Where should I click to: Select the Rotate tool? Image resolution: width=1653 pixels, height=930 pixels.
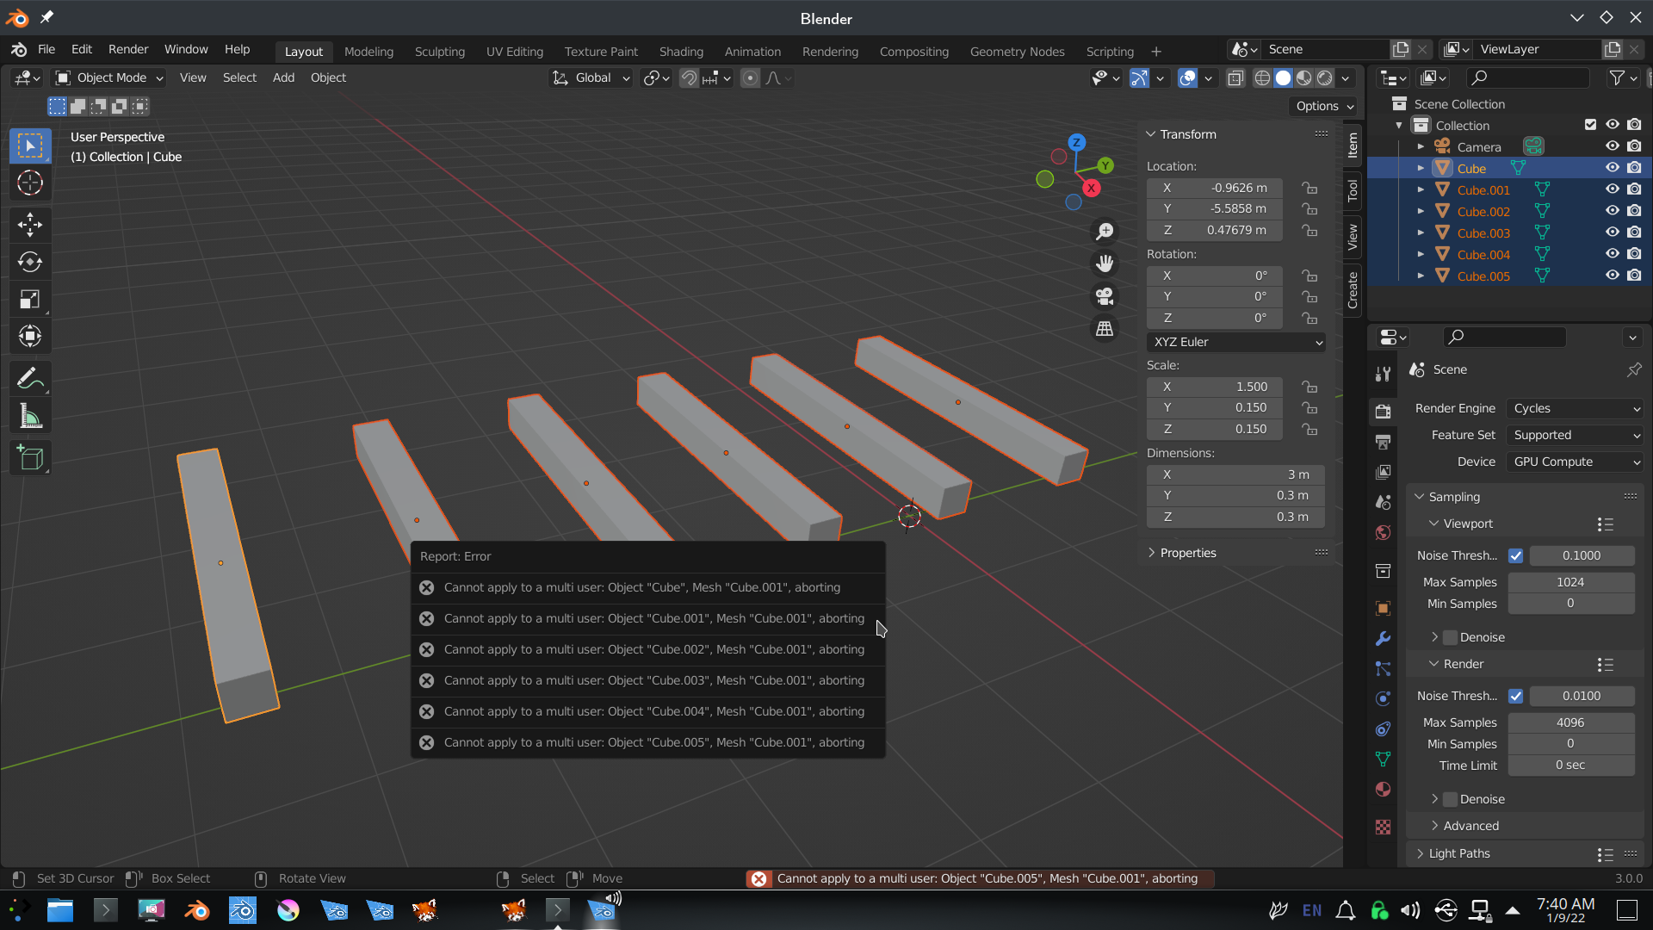click(x=30, y=262)
